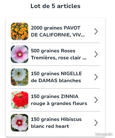Select the 'blanc red heart' text line
The height and width of the screenshot is (138, 115).
[x=50, y=126]
